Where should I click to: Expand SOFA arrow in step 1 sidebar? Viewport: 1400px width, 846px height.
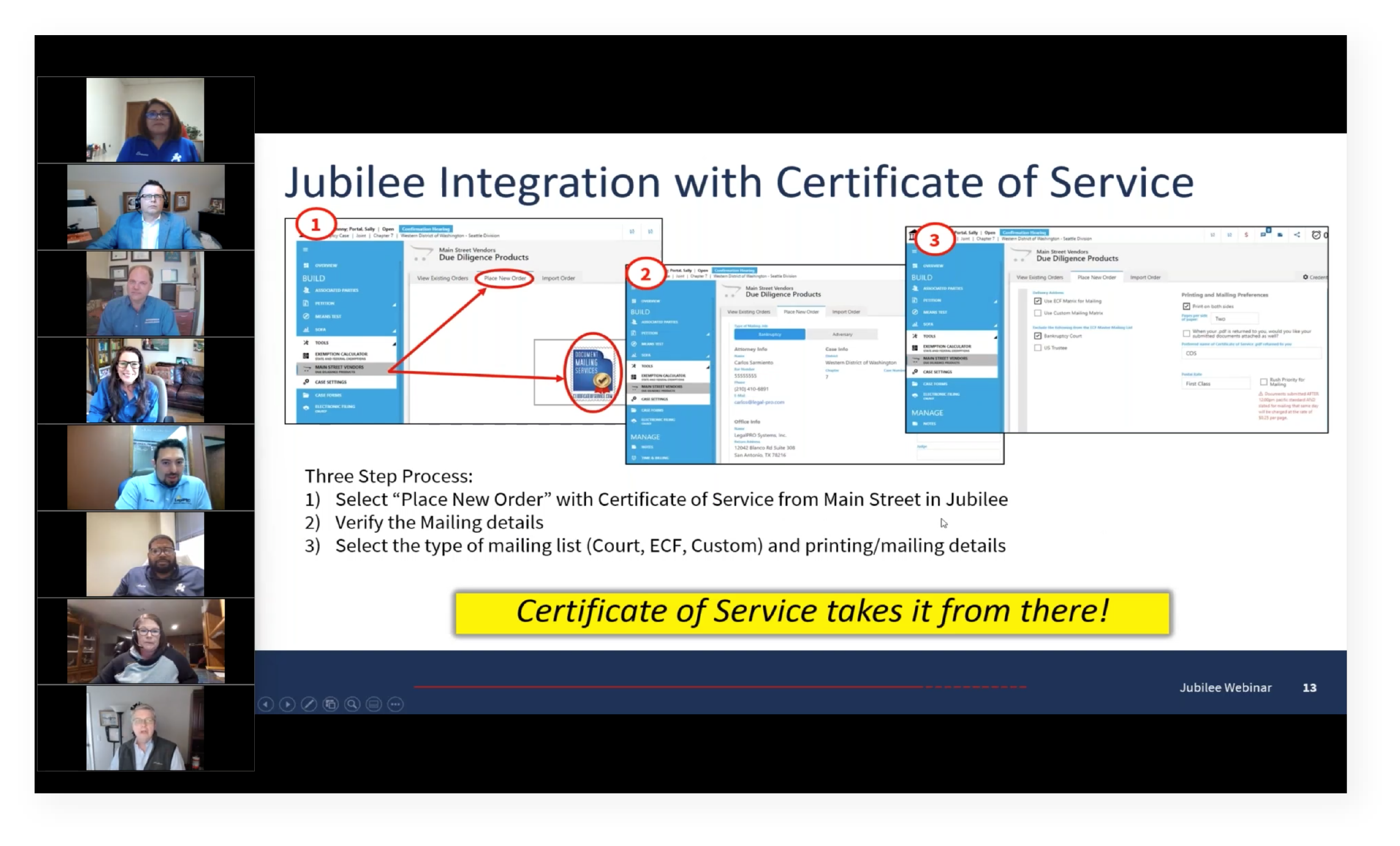point(394,330)
